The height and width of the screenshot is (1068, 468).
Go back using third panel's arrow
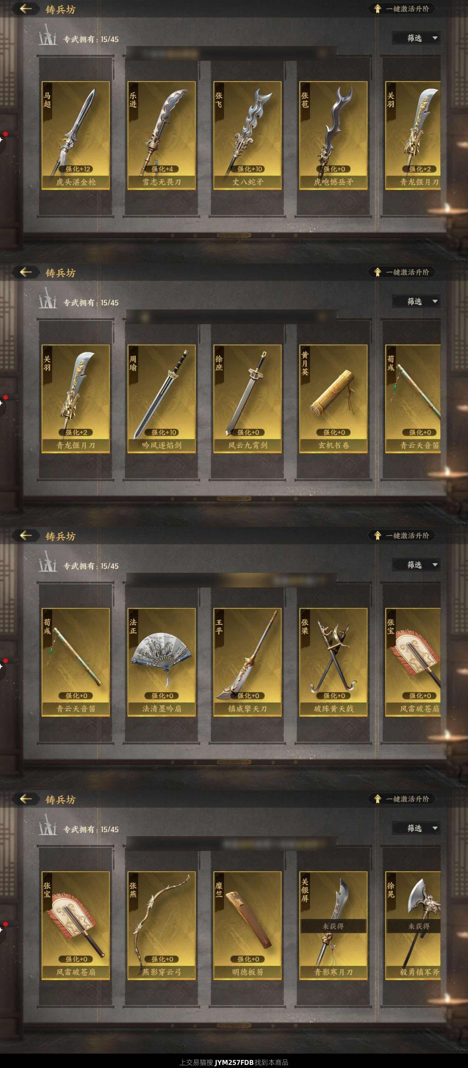tap(26, 536)
